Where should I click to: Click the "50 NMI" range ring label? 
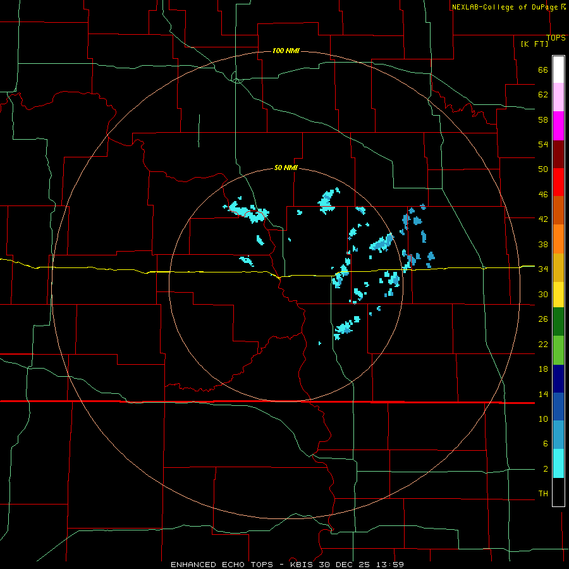[286, 168]
